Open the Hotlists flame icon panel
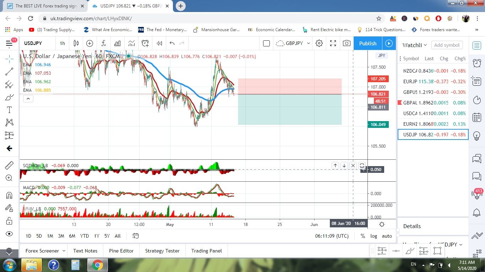Screen dimensions: 485x272 pos(477,100)
